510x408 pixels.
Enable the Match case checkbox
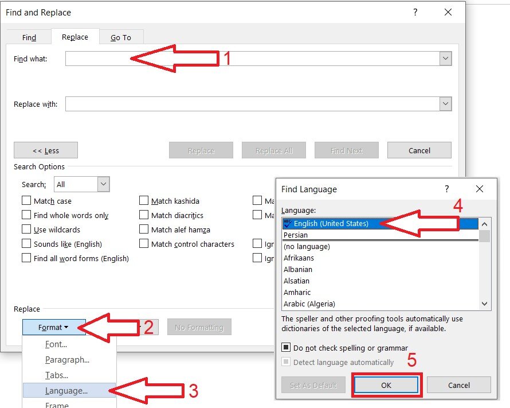click(26, 201)
